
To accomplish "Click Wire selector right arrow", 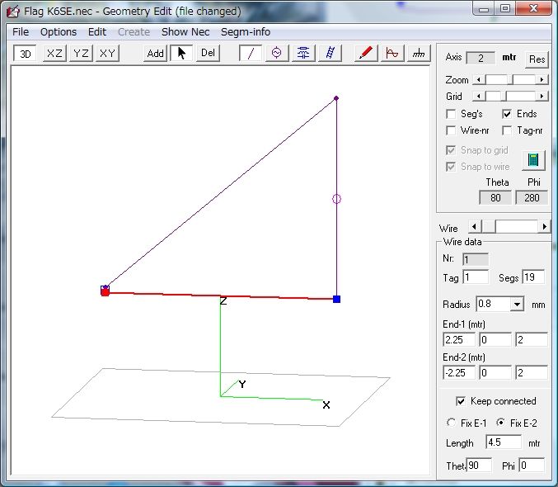I will click(x=545, y=227).
